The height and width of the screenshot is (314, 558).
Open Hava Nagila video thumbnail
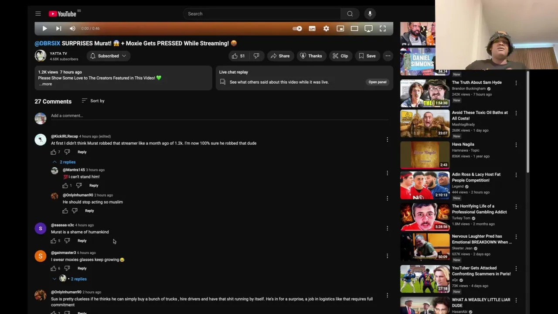pyautogui.click(x=425, y=155)
